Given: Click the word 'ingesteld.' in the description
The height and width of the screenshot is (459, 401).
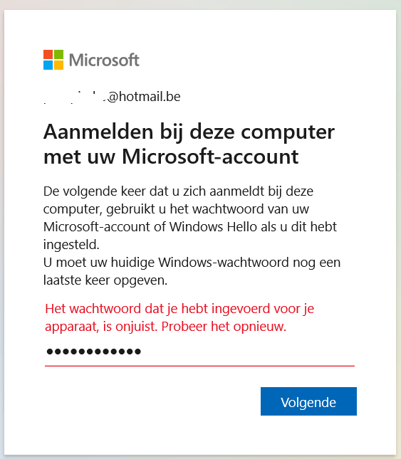Looking at the screenshot, I should click(x=71, y=245).
